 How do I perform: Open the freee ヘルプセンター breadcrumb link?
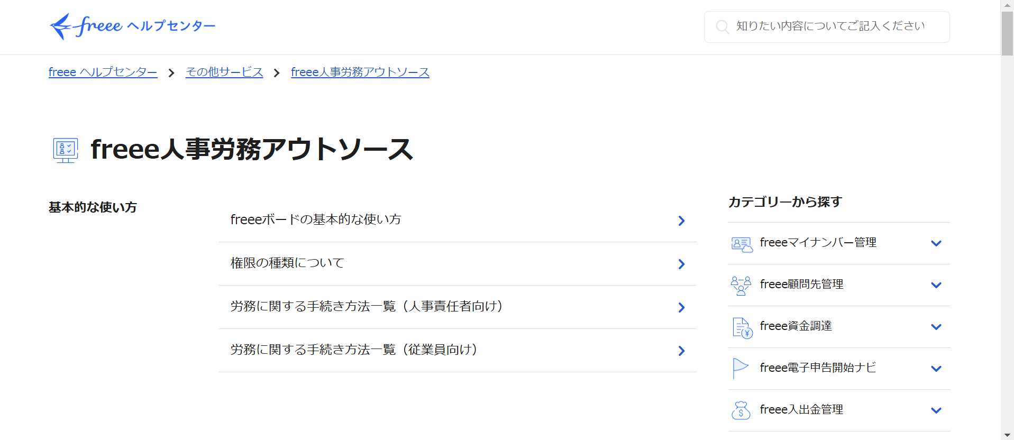(103, 72)
